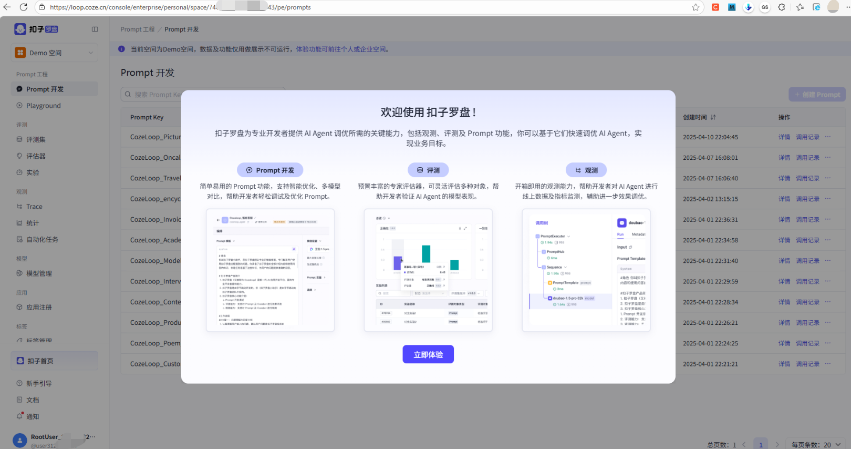This screenshot has width=851, height=449.
Task: Open Trace in the sidebar
Action: 55,206
